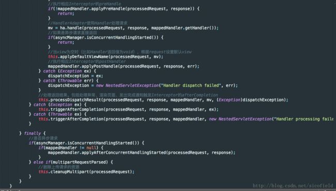Click the "catch (Throwable err)" line

[68, 81]
